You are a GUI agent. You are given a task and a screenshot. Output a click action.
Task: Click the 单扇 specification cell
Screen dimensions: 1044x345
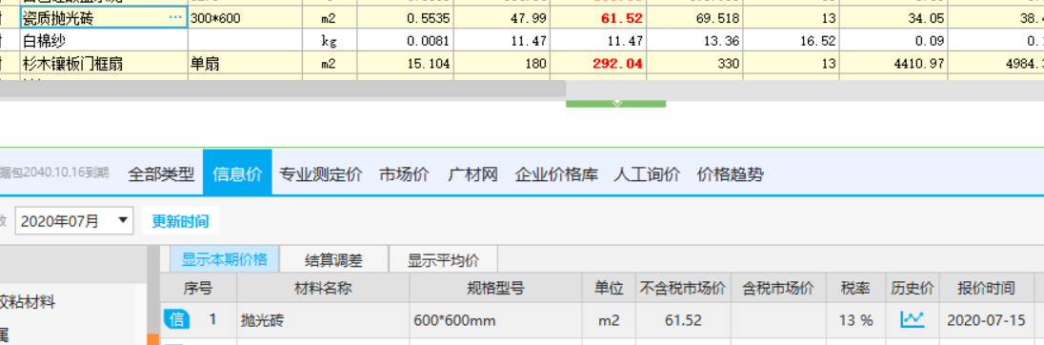pyautogui.click(x=245, y=64)
